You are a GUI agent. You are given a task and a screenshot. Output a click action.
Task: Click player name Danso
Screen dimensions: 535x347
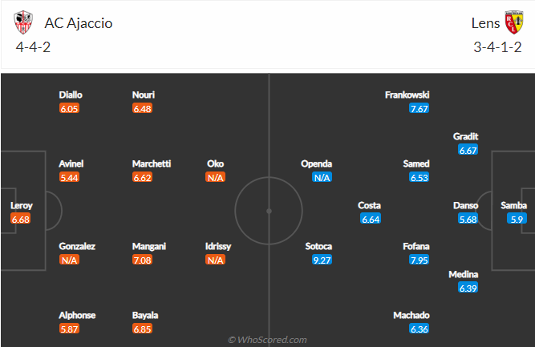[465, 205]
